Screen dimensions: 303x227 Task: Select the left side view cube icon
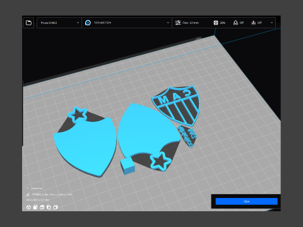click(x=49, y=207)
